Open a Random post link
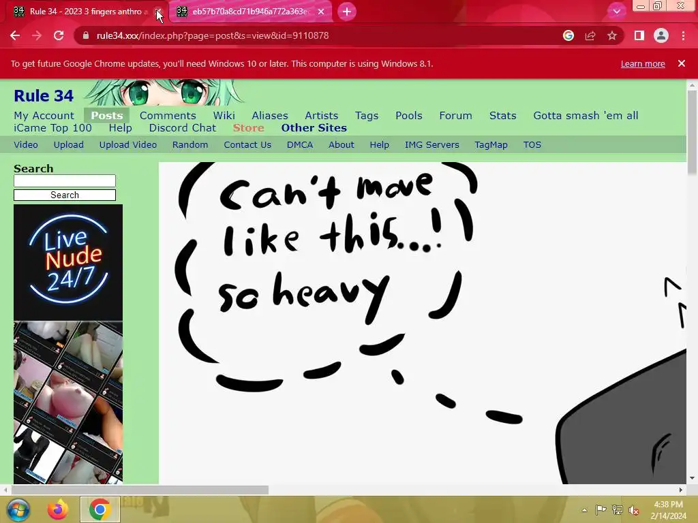The width and height of the screenshot is (698, 523). click(x=190, y=145)
